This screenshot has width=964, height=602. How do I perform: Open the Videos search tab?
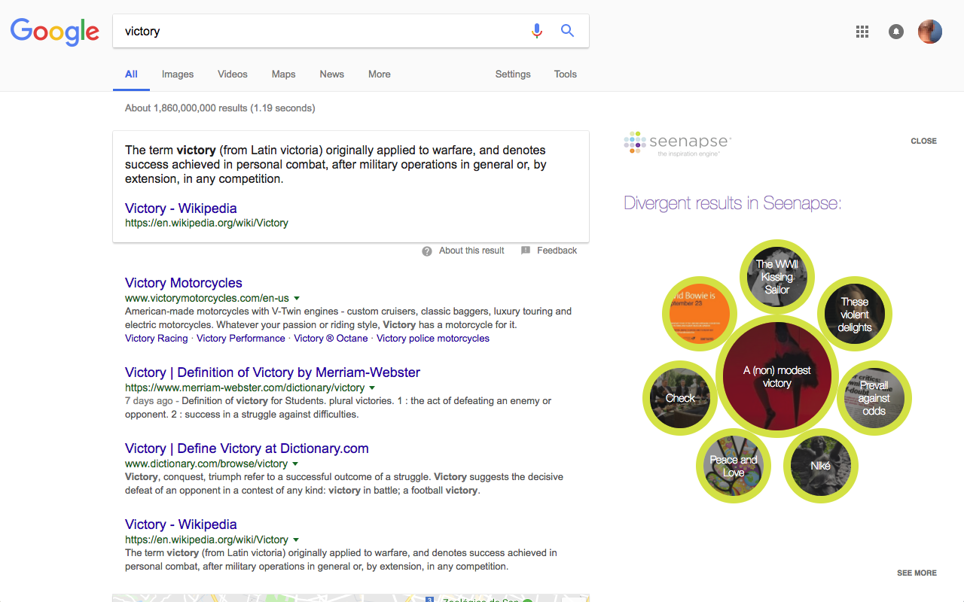[x=232, y=74]
